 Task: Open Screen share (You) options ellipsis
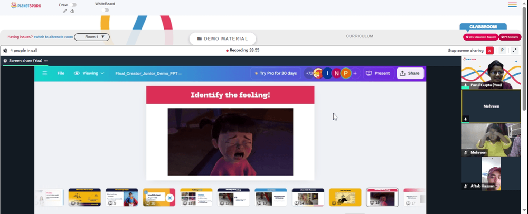pos(46,61)
